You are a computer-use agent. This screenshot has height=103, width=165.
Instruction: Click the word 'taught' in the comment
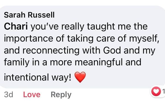click(101, 27)
